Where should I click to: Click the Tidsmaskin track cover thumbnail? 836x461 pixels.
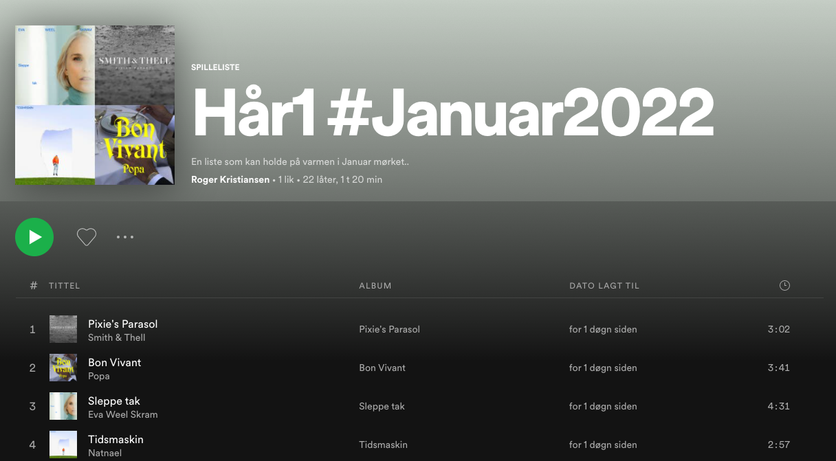[63, 445]
